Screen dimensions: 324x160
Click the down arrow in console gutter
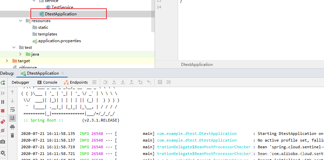12,101
